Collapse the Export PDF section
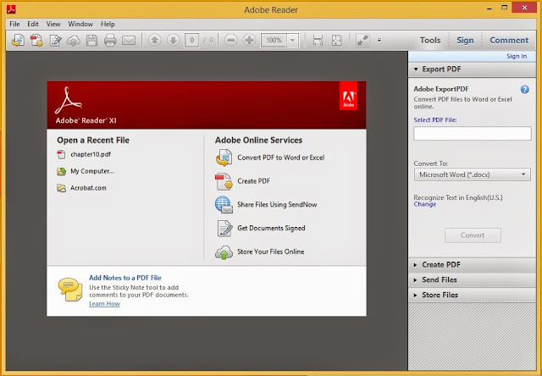This screenshot has height=376, width=542. coord(472,69)
